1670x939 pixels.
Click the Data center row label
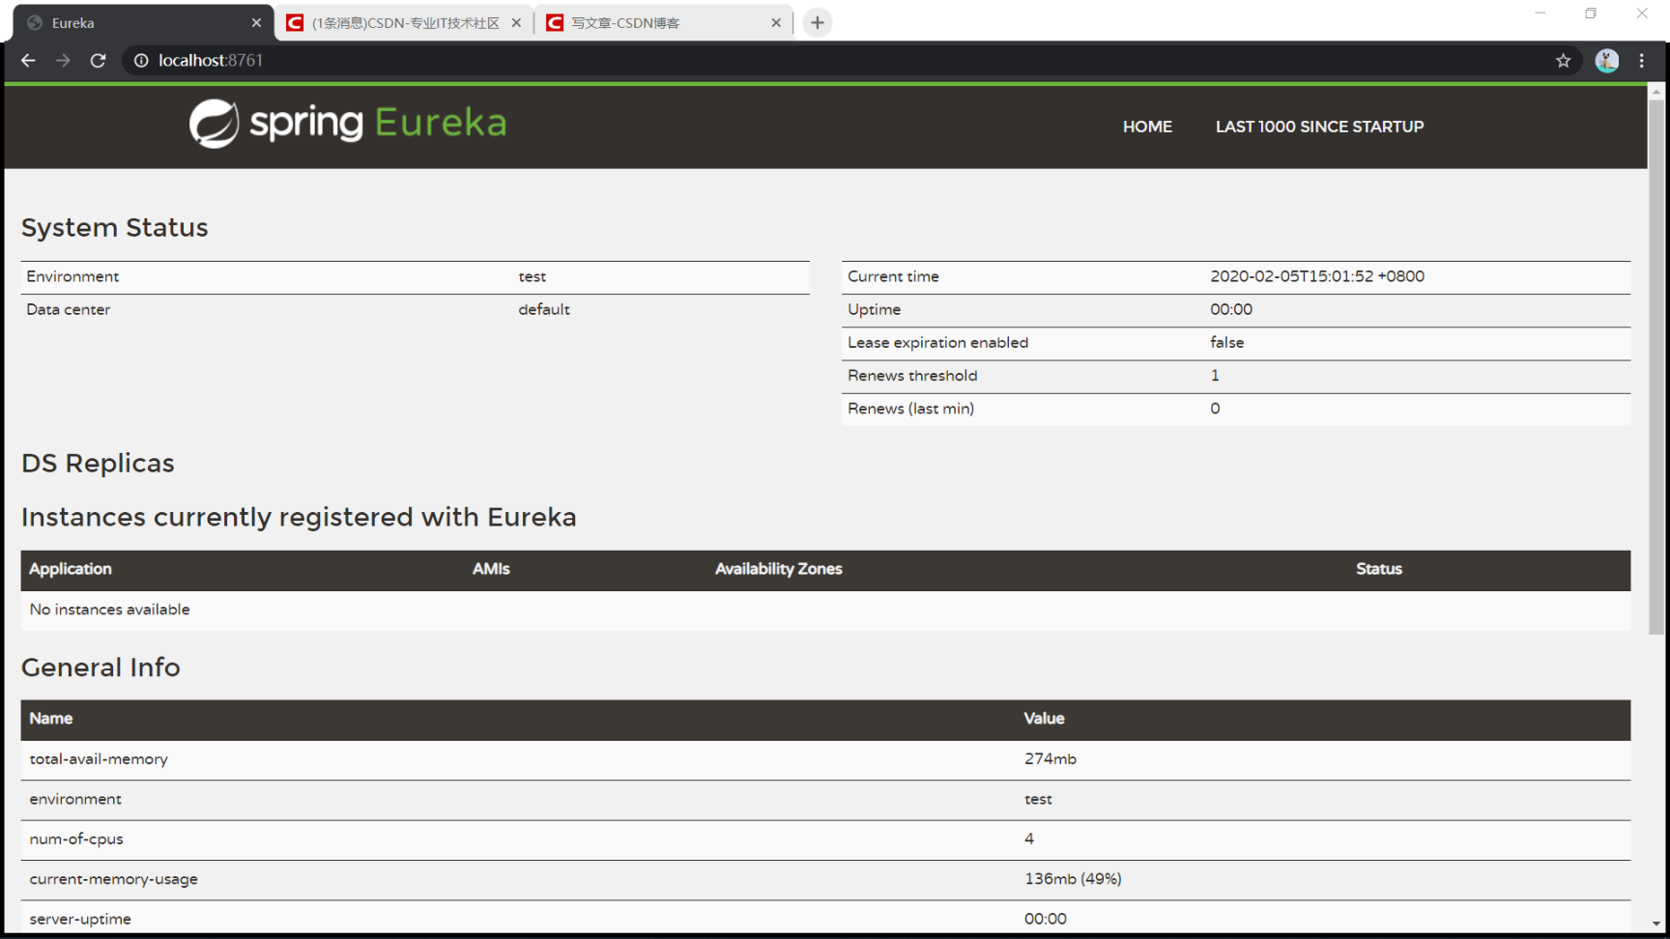tap(68, 309)
